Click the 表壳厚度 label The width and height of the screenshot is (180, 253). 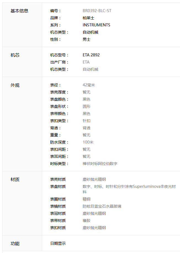pyautogui.click(x=59, y=92)
